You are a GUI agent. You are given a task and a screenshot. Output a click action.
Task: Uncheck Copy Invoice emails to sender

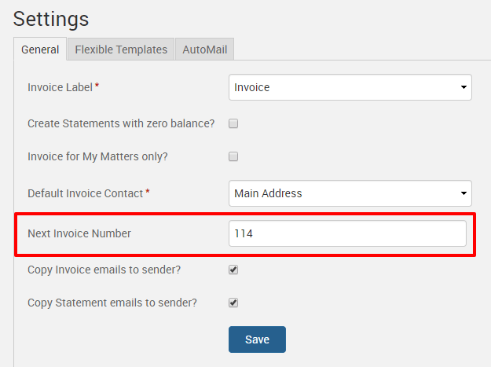[233, 270]
